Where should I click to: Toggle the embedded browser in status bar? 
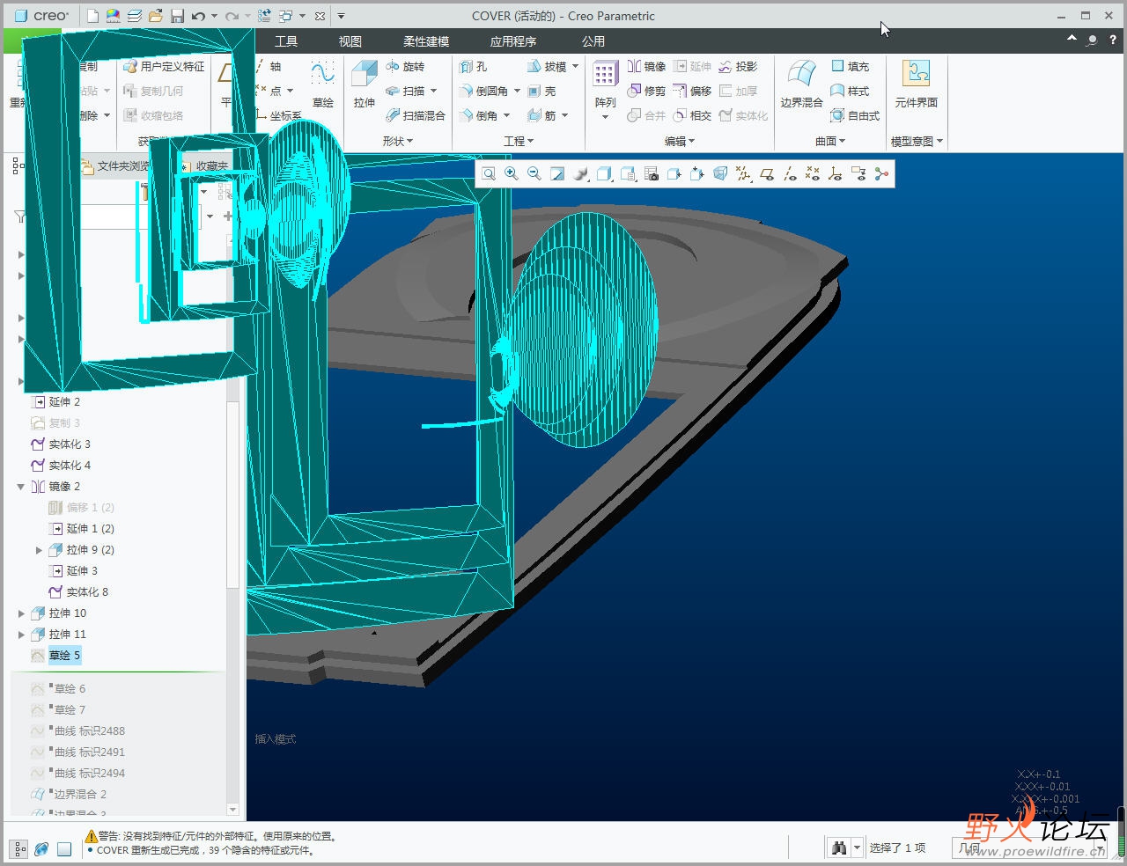pos(41,849)
